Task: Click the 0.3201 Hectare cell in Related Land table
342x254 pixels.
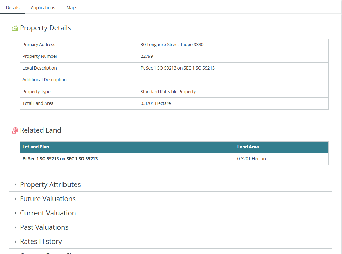Action: (x=252, y=159)
